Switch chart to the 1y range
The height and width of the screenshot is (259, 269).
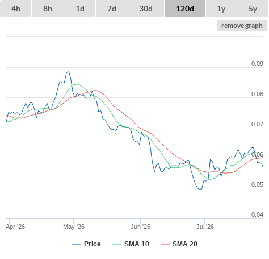221,9
